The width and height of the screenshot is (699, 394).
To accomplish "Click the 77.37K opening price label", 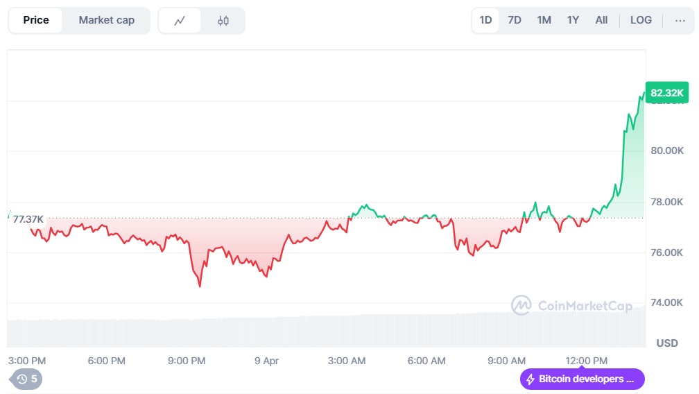I will point(28,219).
